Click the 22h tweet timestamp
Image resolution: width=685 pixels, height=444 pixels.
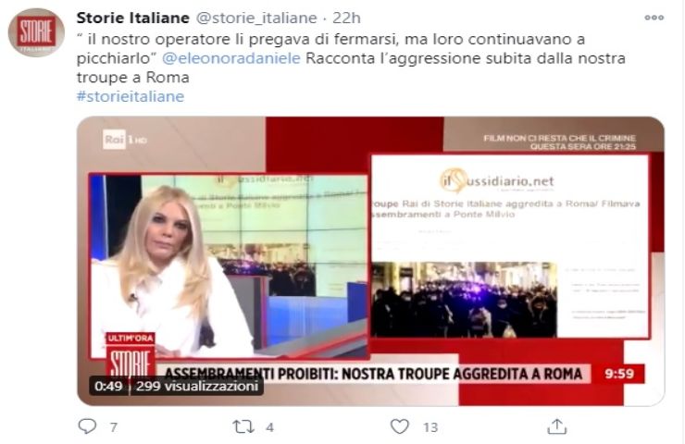(346, 18)
